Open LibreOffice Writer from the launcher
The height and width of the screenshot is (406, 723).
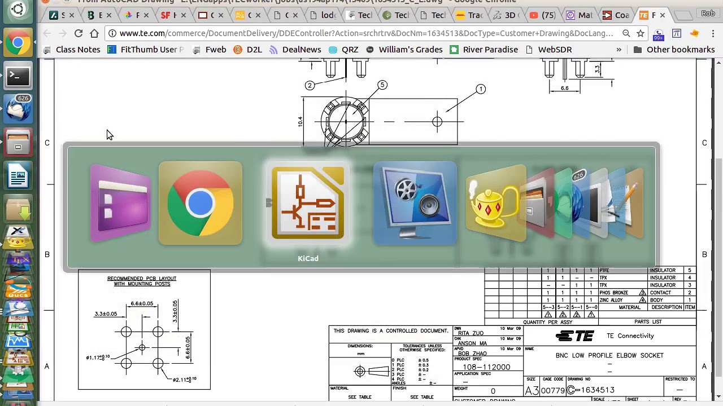click(x=18, y=176)
